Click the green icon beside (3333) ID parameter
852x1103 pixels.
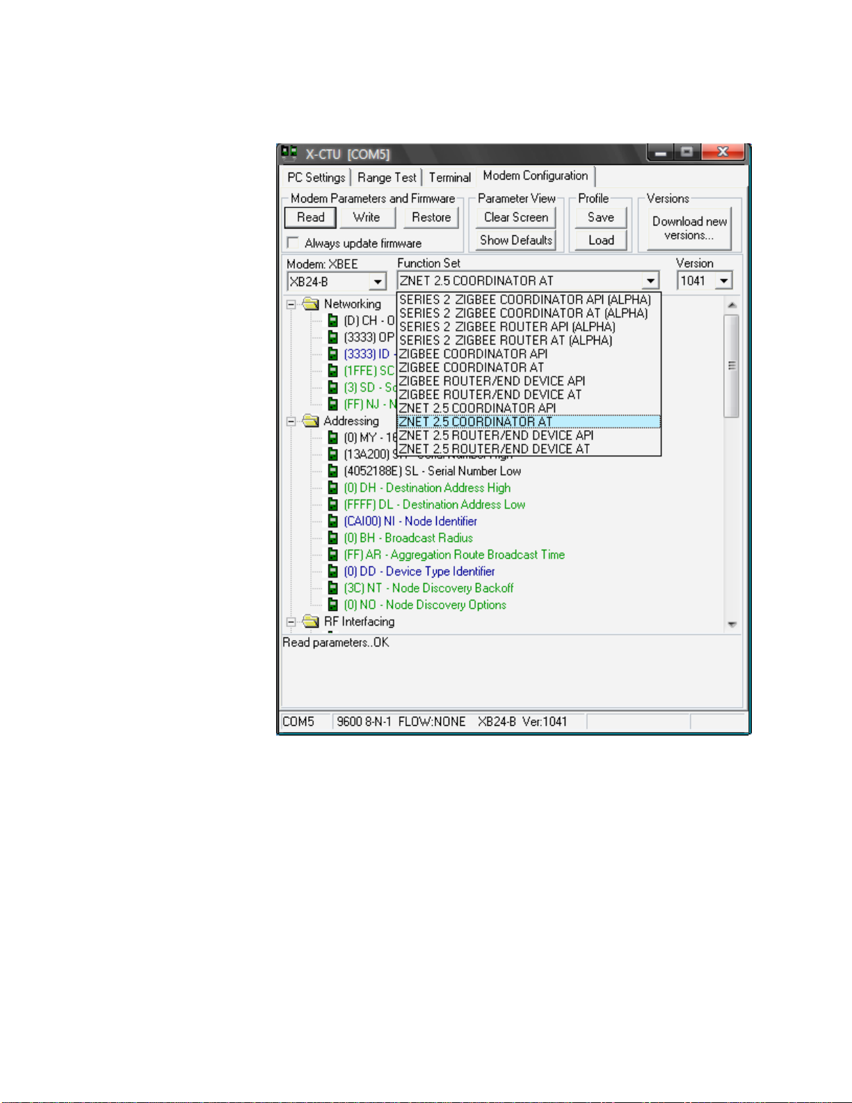(x=333, y=354)
